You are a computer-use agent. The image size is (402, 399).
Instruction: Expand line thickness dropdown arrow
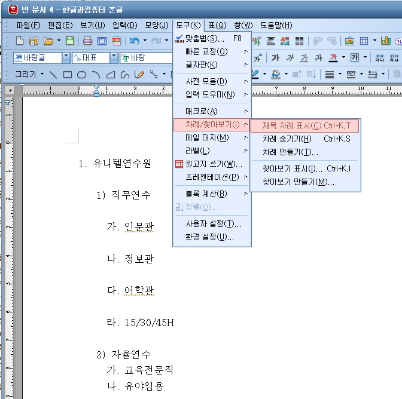pos(340,75)
